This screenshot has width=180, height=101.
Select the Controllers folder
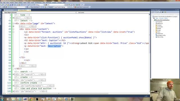[x=159, y=27]
